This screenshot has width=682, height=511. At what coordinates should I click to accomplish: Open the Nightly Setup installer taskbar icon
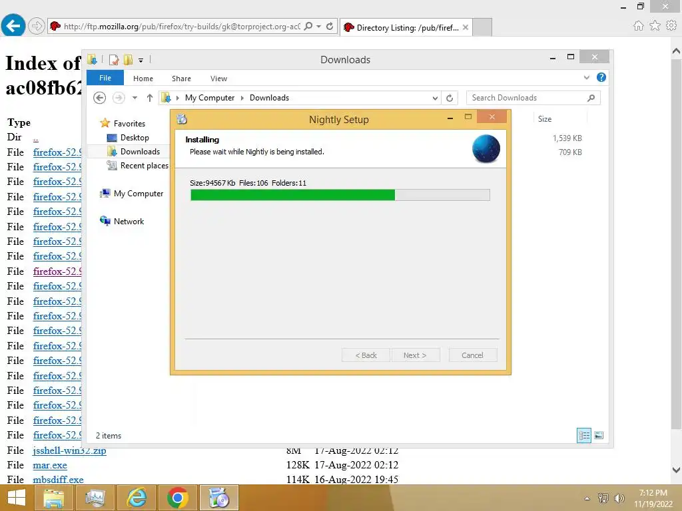[x=218, y=498]
